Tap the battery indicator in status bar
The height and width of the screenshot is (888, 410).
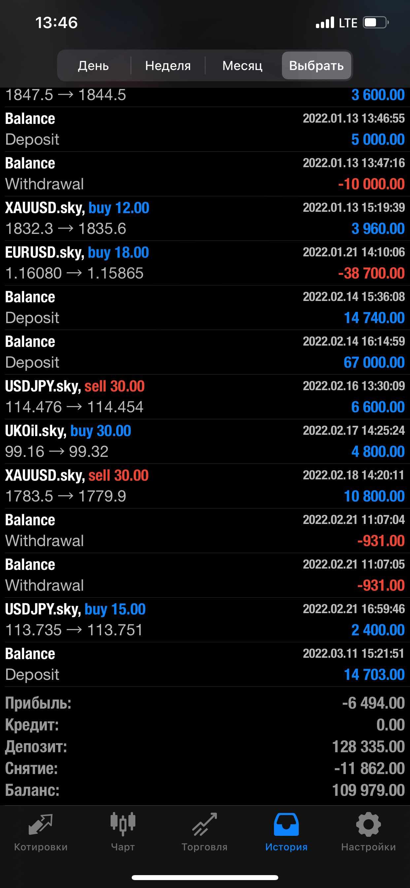376,23
